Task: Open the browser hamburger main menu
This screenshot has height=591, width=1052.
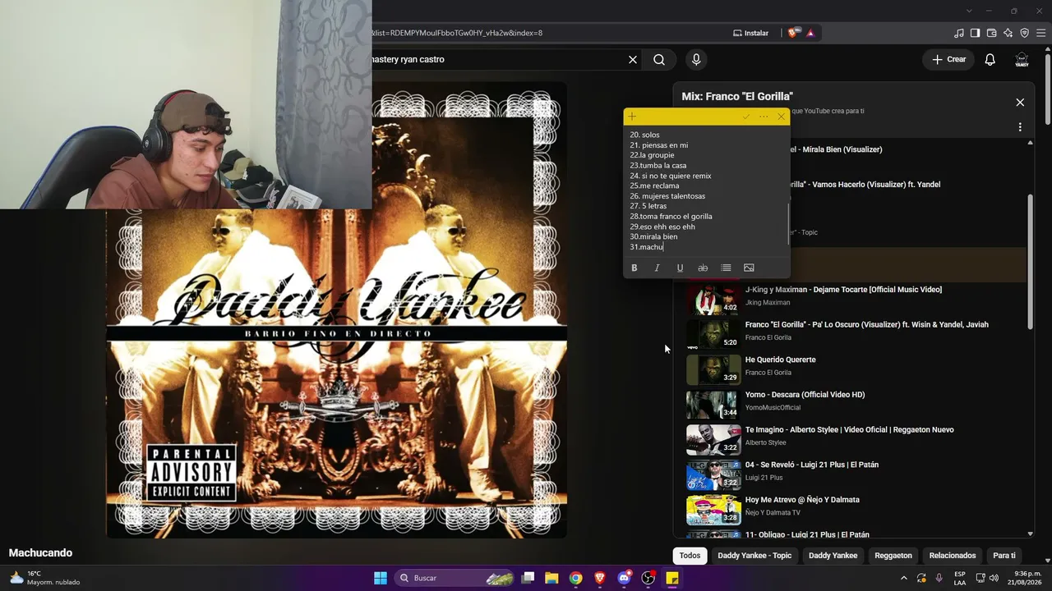Action: [x=1041, y=33]
